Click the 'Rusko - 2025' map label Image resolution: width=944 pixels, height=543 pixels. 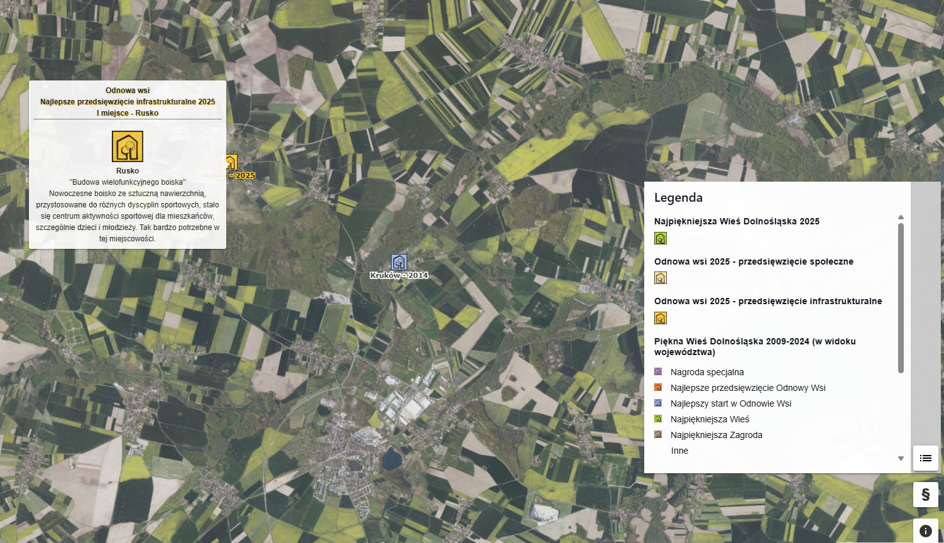pyautogui.click(x=230, y=175)
